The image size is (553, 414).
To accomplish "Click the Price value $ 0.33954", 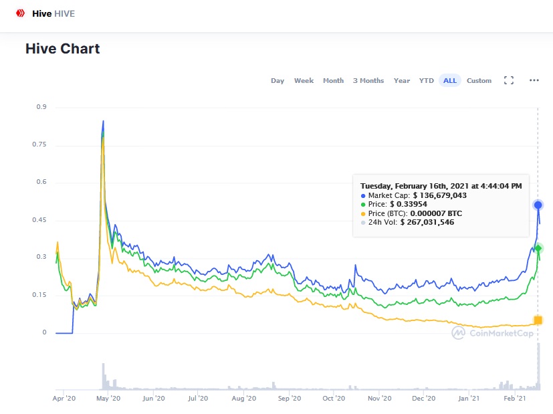I will coord(409,204).
